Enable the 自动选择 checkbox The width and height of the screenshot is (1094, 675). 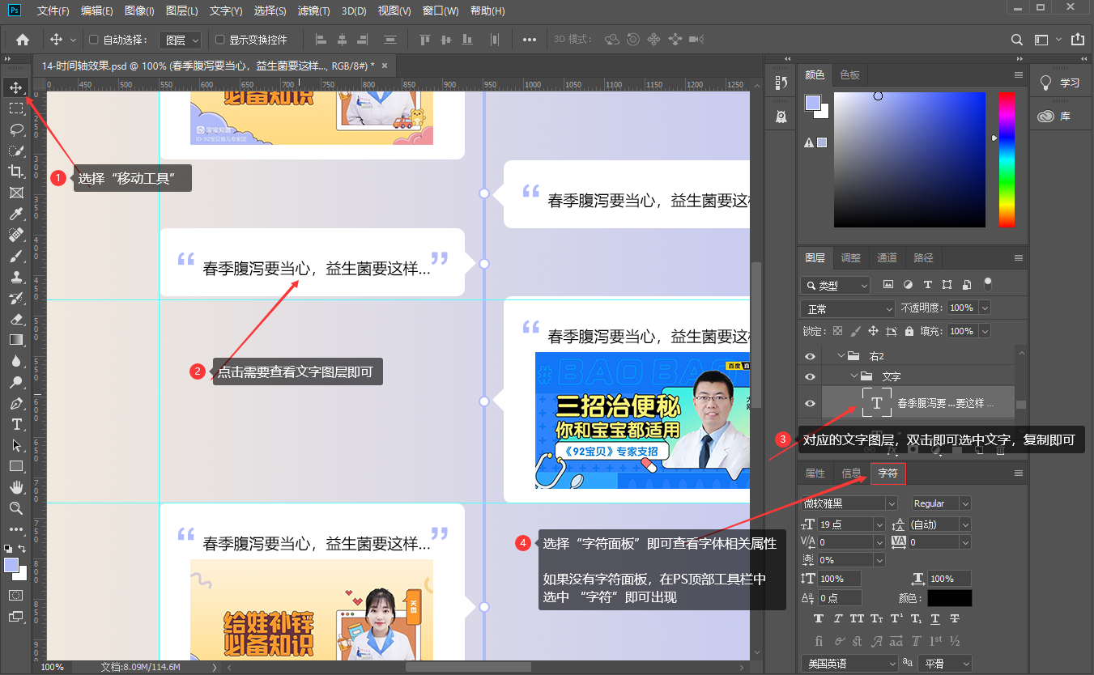coord(93,39)
